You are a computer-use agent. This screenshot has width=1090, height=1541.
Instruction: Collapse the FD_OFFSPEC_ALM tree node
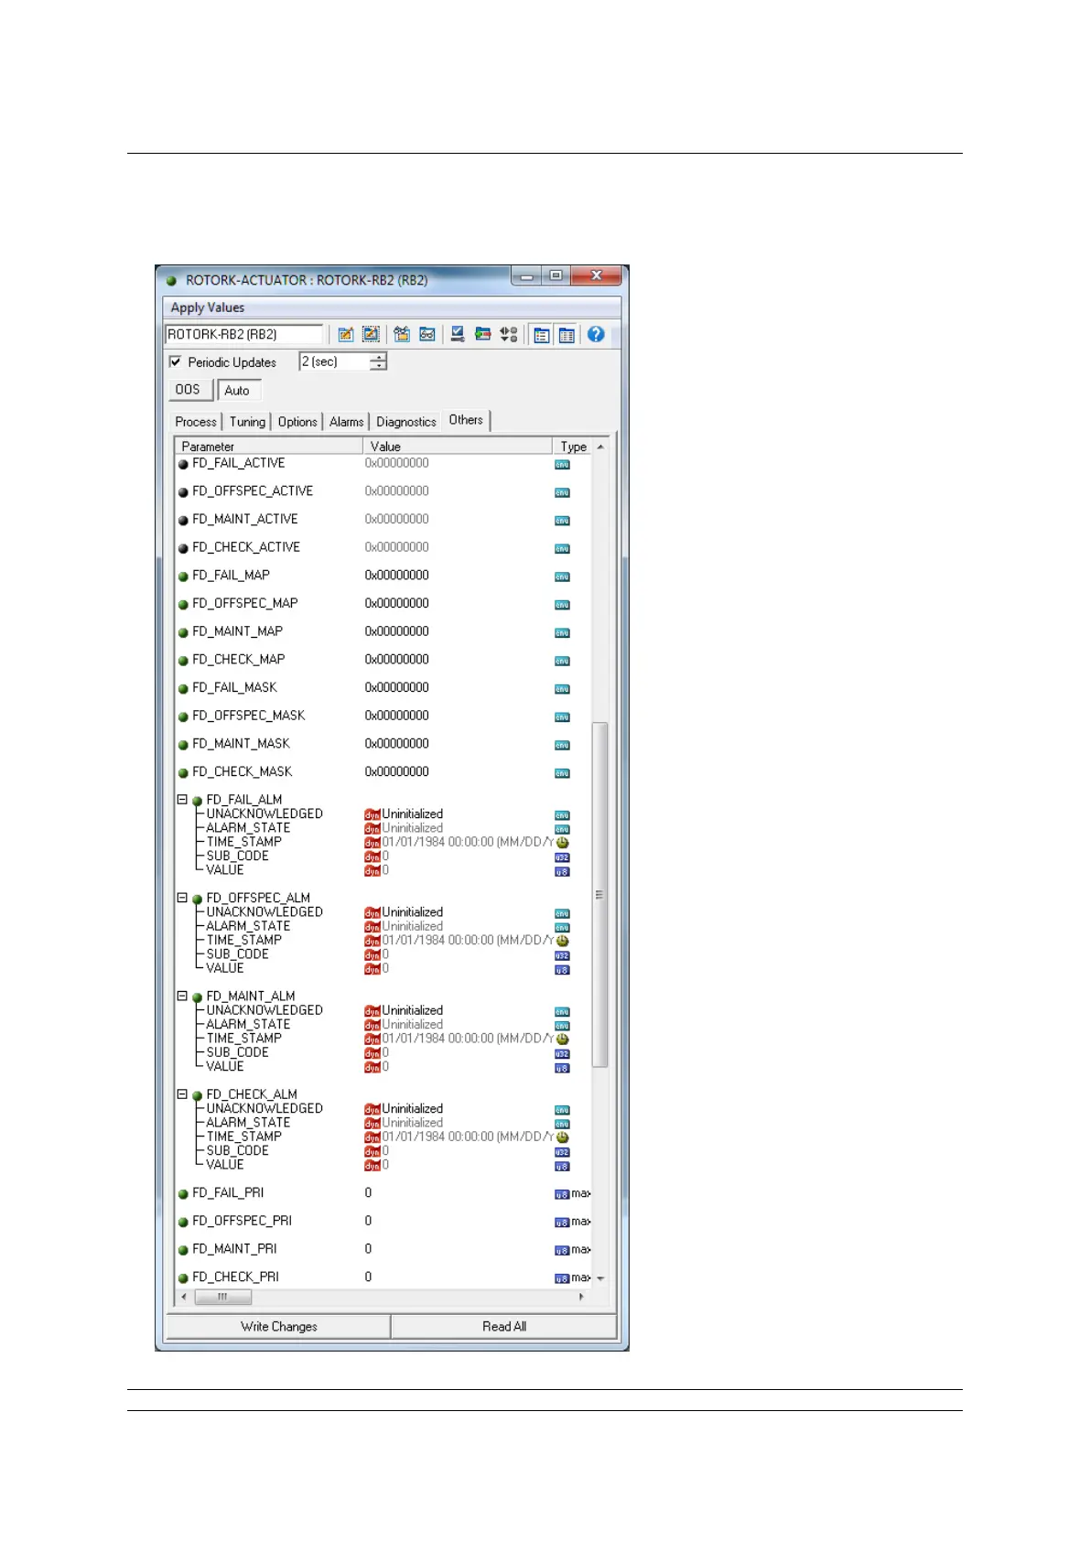pyautogui.click(x=182, y=898)
